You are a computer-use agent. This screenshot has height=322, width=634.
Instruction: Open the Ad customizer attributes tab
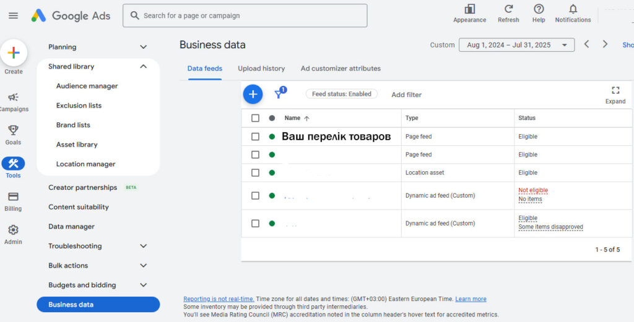341,69
